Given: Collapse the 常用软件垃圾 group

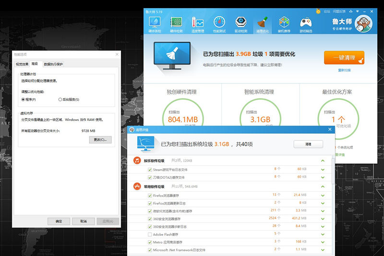Looking at the screenshot, I should 323,186.
